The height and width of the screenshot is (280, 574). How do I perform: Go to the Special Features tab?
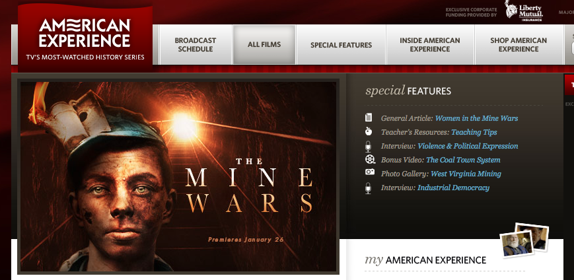pyautogui.click(x=341, y=45)
